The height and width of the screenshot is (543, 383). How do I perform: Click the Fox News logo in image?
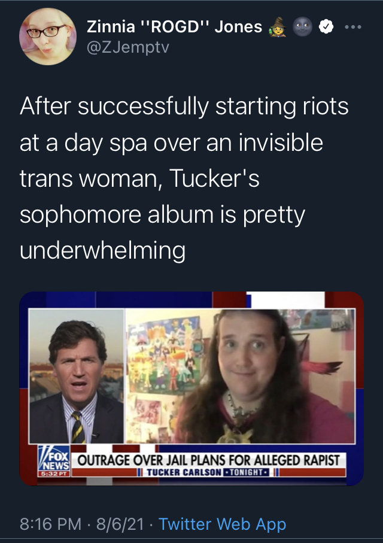pyautogui.click(x=54, y=458)
